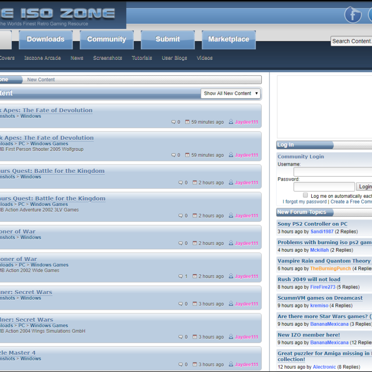This screenshot has width=372, height=372.
Task: View kremiso user profile
Action: pos(319,306)
